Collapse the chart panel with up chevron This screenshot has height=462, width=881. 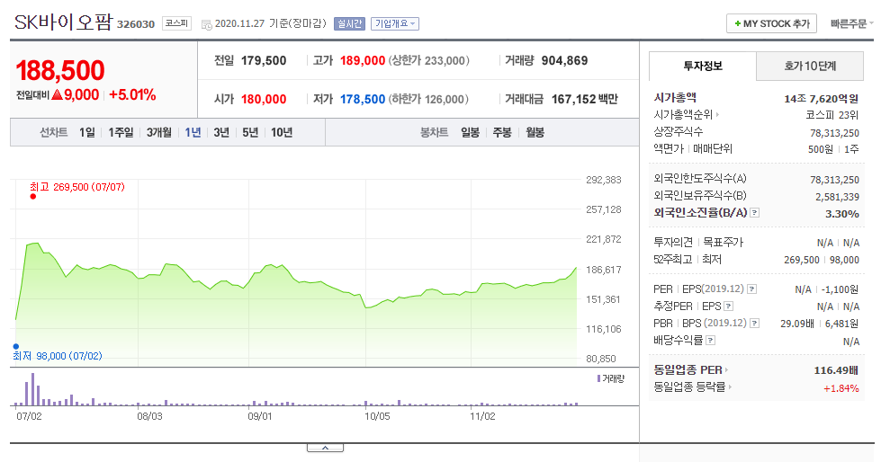coord(325,448)
